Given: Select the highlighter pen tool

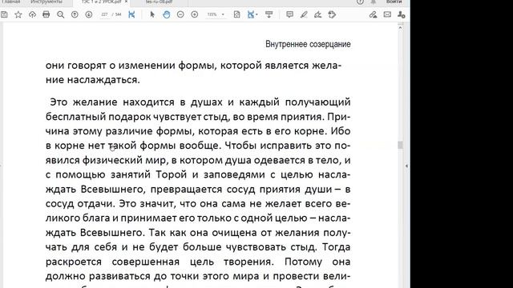Looking at the screenshot, I should point(304,14).
